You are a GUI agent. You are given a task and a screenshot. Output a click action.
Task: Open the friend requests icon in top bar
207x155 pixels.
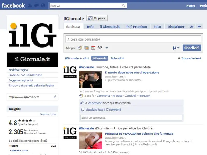30,5
